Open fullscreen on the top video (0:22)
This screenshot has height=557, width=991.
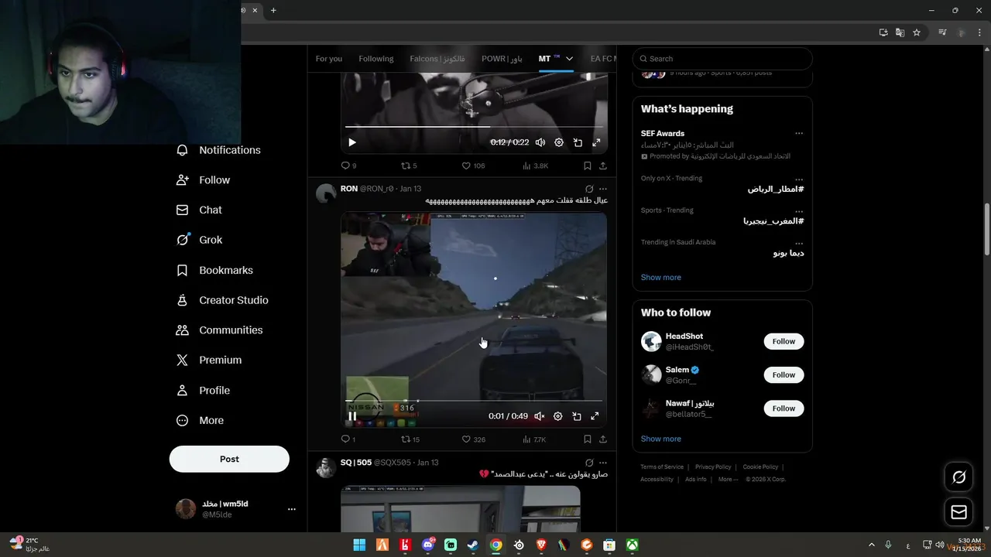tap(596, 142)
